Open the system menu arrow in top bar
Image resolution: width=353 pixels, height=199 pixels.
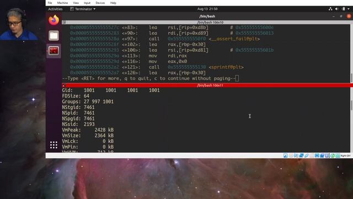(x=349, y=9)
